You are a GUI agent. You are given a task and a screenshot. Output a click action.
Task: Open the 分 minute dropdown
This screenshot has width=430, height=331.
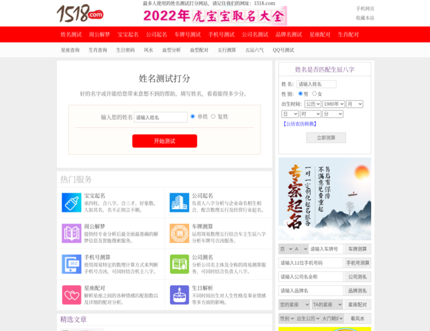[x=333, y=114]
